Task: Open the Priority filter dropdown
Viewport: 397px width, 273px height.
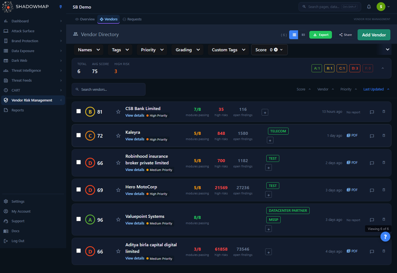Action: tap(152, 50)
